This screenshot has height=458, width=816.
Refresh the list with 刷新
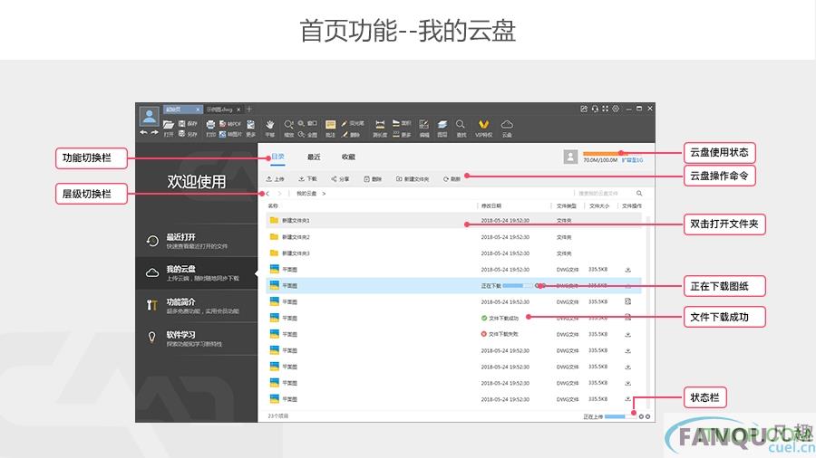[452, 178]
